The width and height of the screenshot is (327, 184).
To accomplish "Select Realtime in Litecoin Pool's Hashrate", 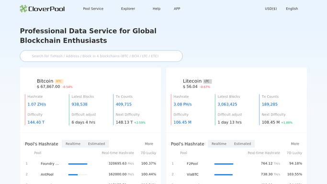I will (x=219, y=144).
